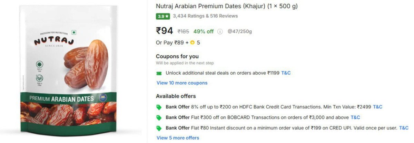Click the CRED UPI offer tag icon
Viewport: 414px width, 143px height.
[159, 128]
